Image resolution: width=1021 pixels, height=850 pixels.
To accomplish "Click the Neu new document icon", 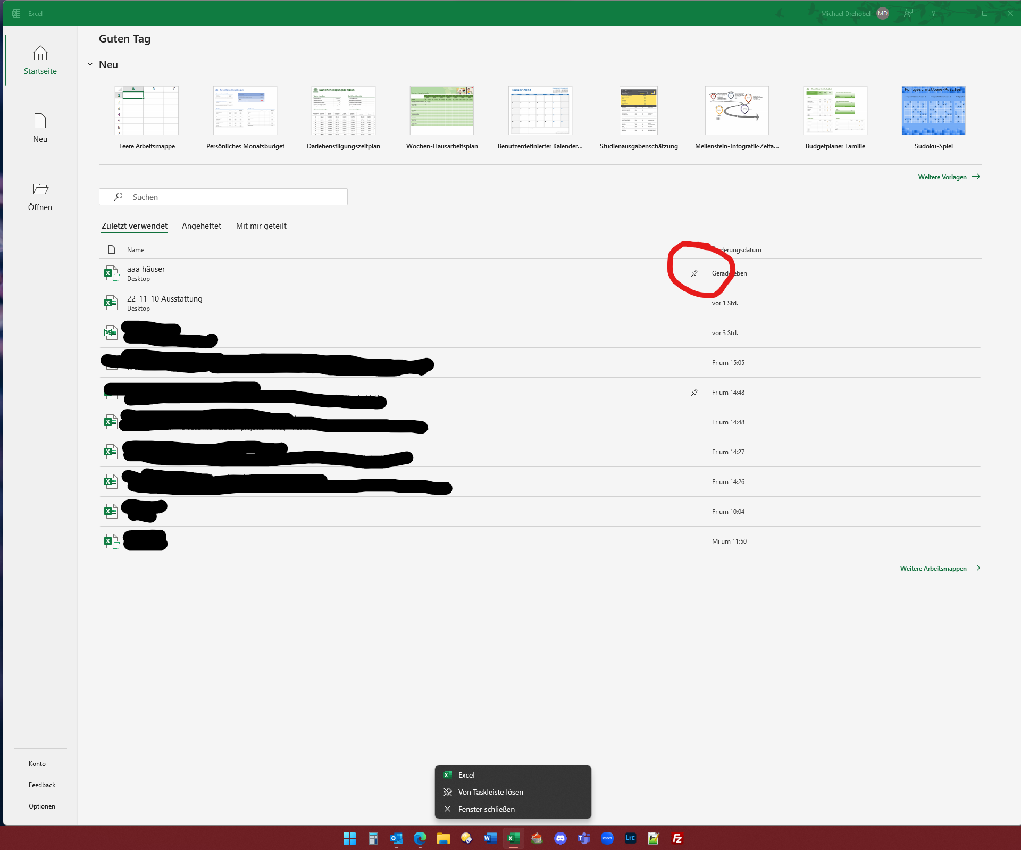I will point(40,121).
